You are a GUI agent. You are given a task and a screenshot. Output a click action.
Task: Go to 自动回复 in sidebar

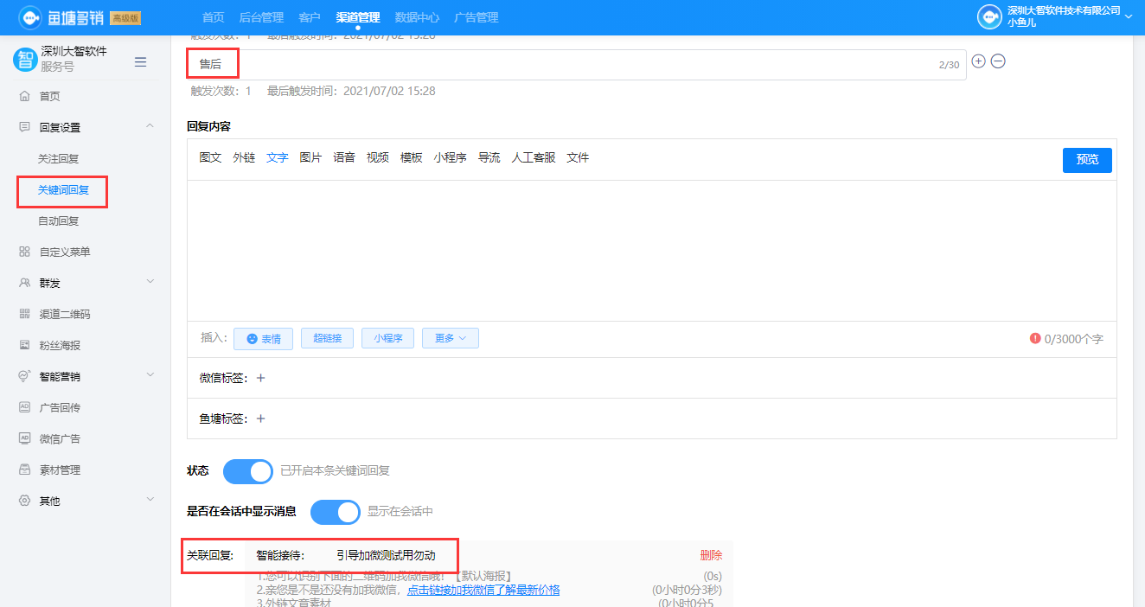point(59,220)
